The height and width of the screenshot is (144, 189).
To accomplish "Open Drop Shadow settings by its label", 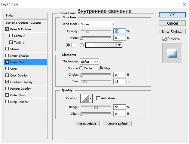I will click(x=19, y=102).
